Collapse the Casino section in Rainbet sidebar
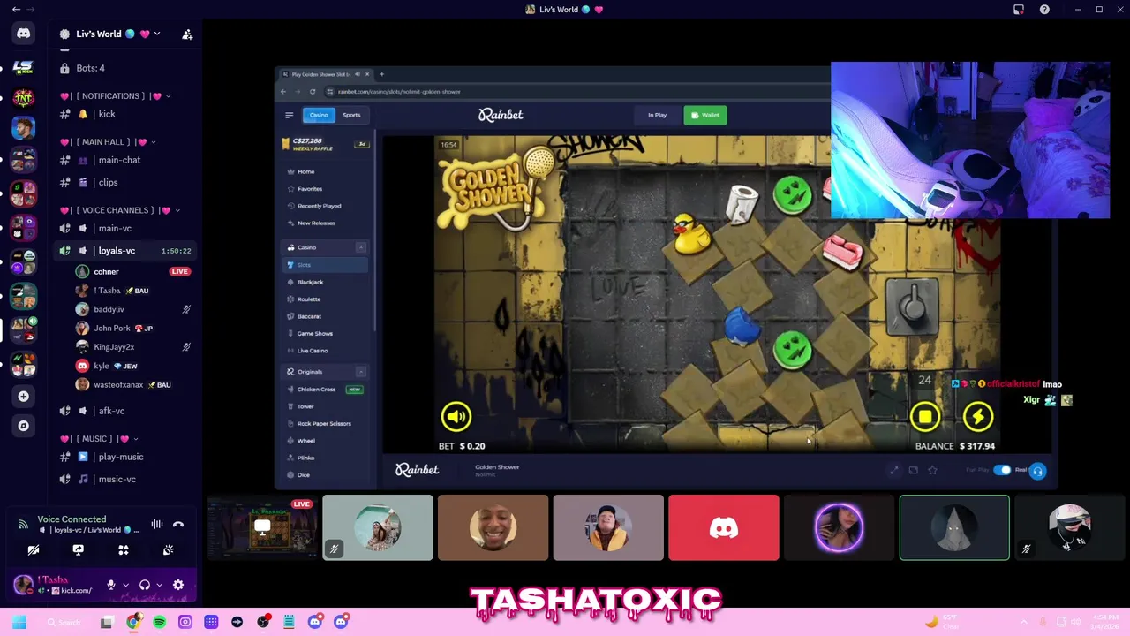1130x636 pixels. [361, 247]
